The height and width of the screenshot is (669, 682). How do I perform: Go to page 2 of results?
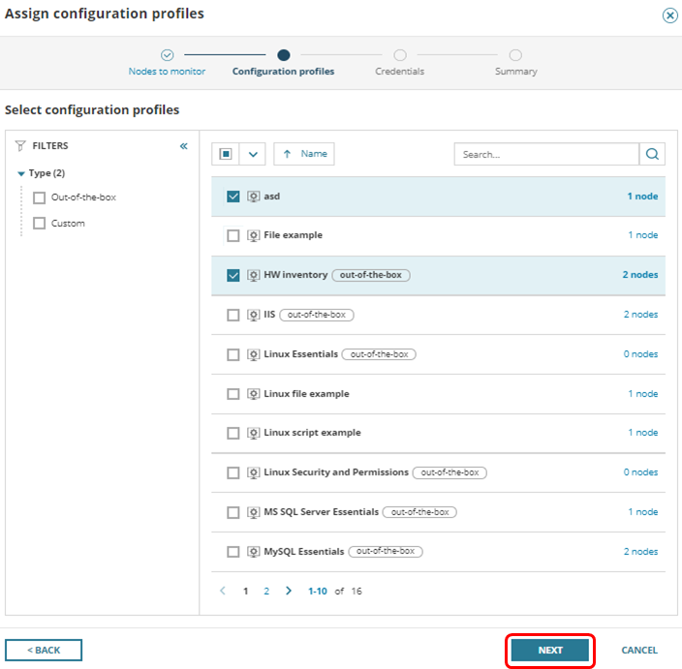pos(266,591)
